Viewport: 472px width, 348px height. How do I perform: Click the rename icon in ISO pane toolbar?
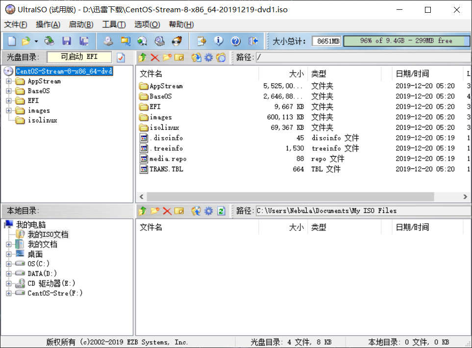click(x=179, y=57)
